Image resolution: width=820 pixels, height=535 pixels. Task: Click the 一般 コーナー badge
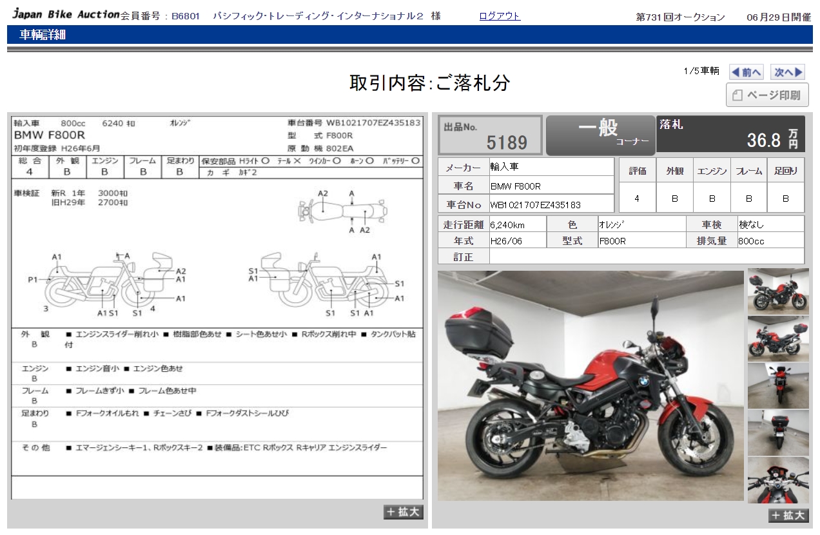coord(600,135)
